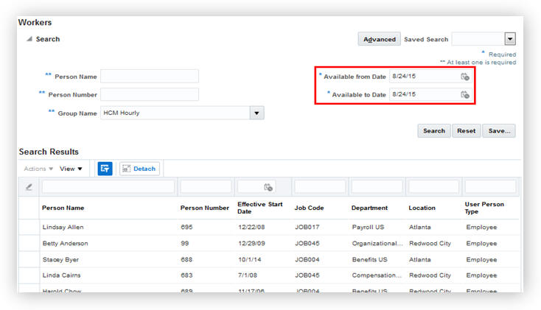541x310 pixels.
Task: Click the Save... button
Action: click(x=499, y=130)
